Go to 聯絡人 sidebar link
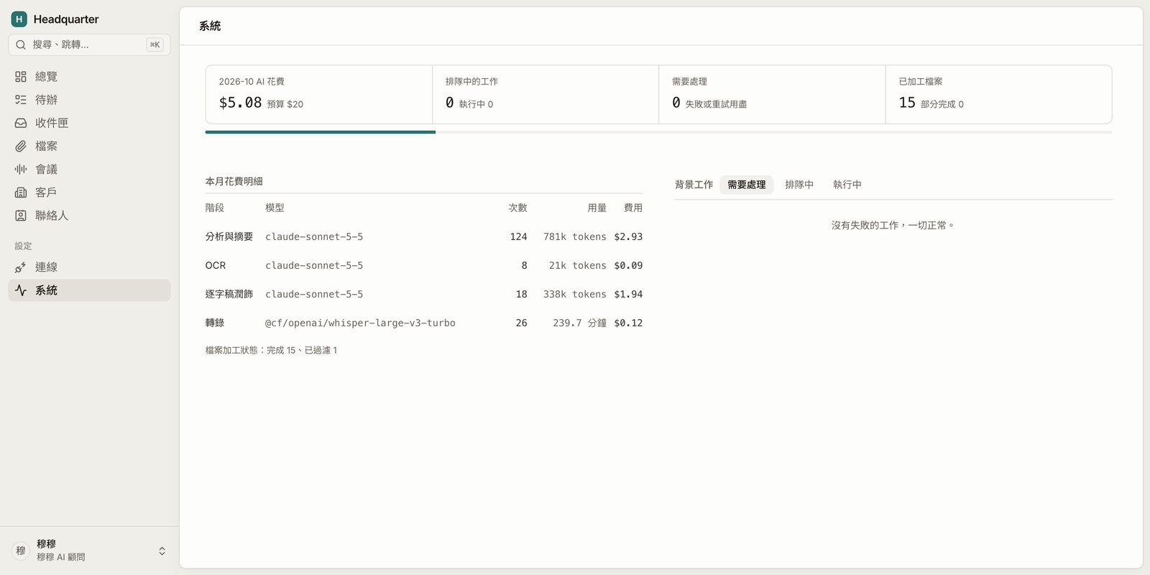Image resolution: width=1150 pixels, height=575 pixels. click(x=90, y=216)
